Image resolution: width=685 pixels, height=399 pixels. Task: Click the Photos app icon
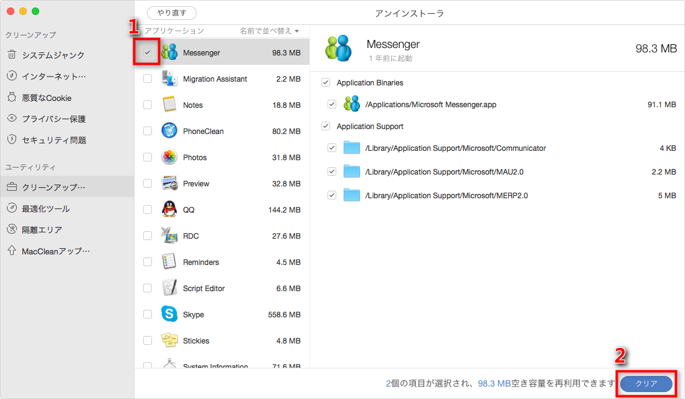point(169,157)
